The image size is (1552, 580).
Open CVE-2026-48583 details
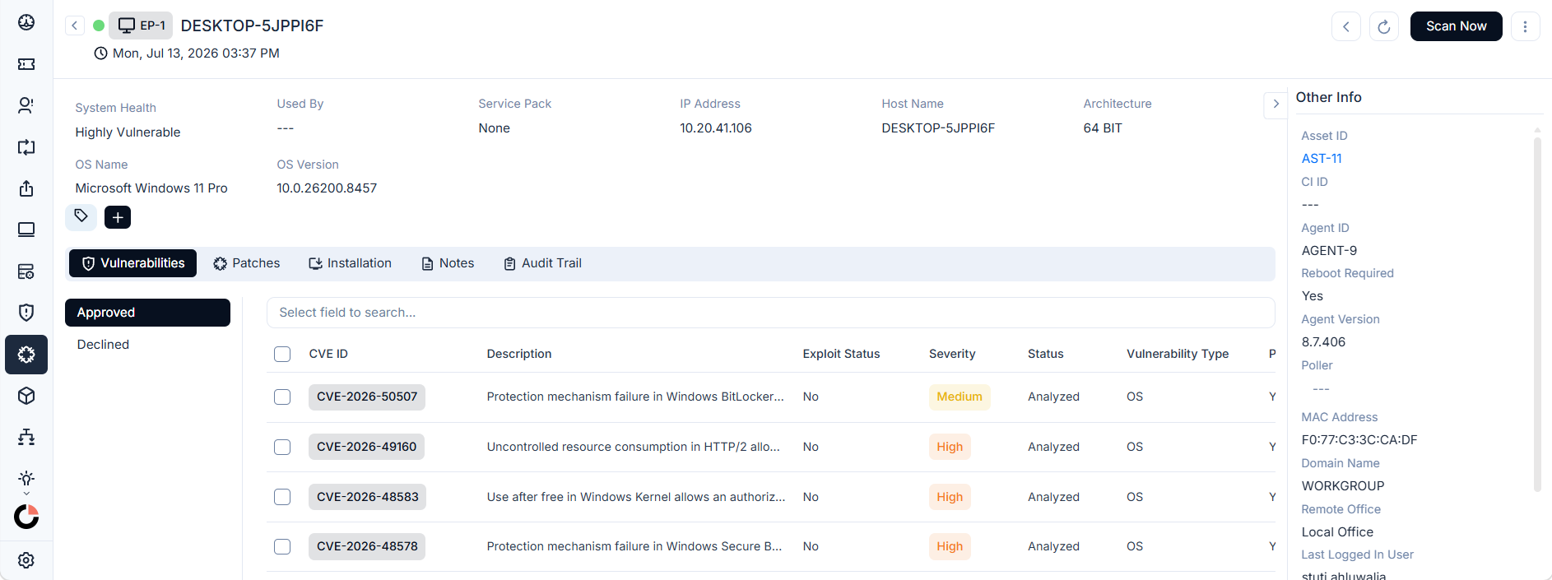coord(367,497)
